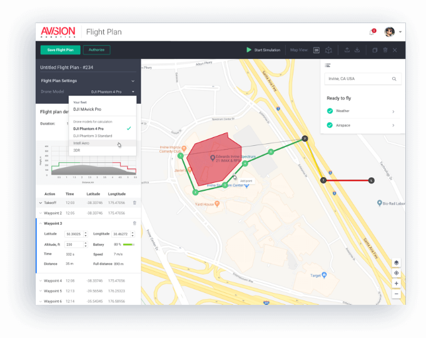Click the Edwards Irvine Spectrum IMAX pin
426x338 pixels.
(x=213, y=158)
